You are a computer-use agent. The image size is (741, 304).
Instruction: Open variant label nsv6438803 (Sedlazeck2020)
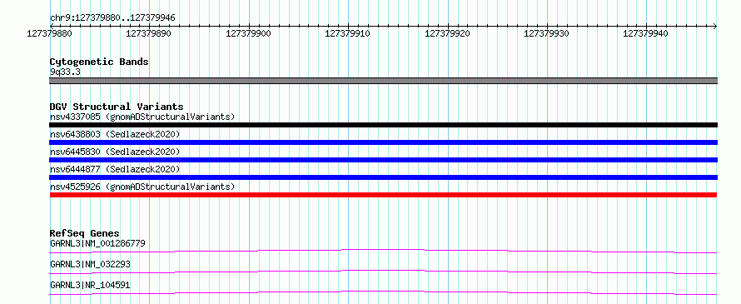[115, 134]
